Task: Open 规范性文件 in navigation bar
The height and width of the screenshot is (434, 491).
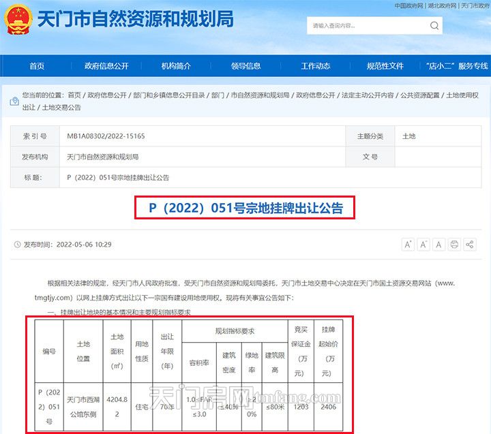Action: [x=385, y=66]
